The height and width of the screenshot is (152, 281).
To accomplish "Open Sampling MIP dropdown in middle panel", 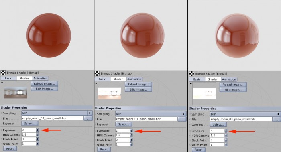I will click(151, 114).
